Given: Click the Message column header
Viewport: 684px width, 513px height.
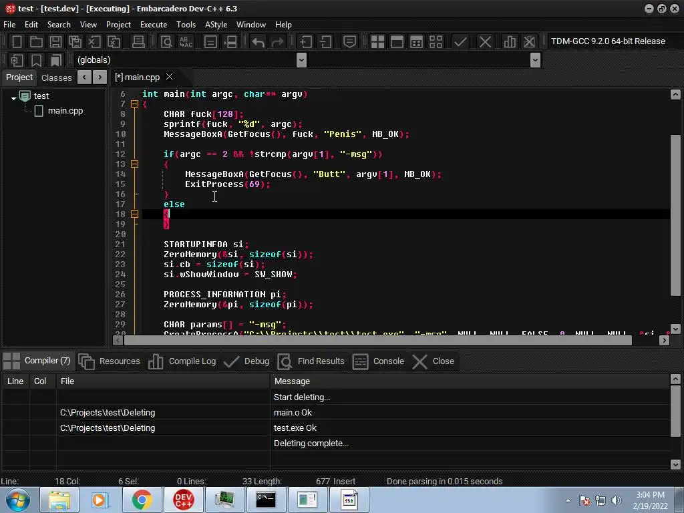Looking at the screenshot, I should 470,381.
